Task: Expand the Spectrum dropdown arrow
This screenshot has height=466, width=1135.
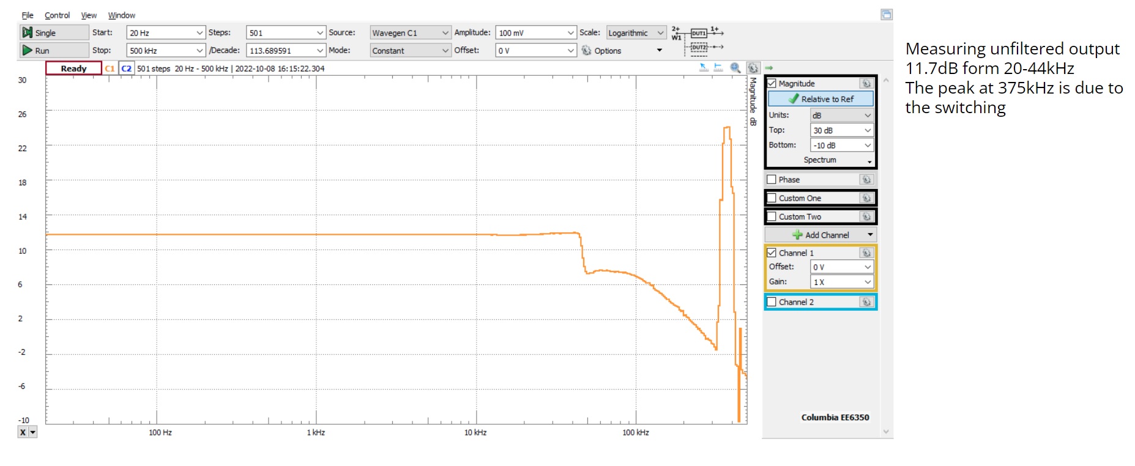Action: point(869,161)
